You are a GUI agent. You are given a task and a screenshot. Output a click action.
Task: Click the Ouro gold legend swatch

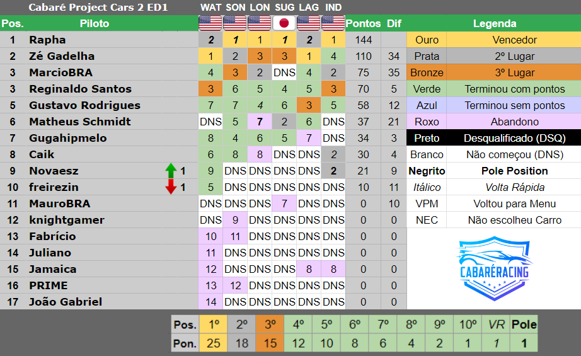[427, 40]
